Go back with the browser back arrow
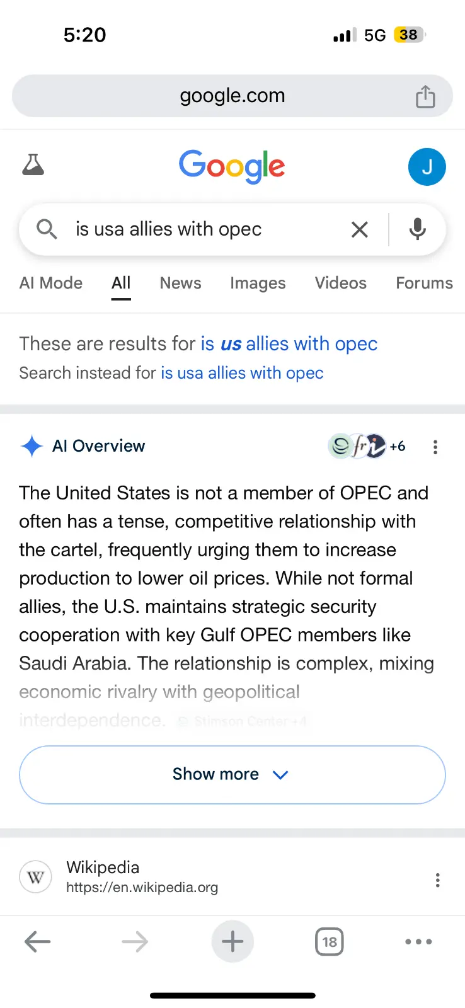This screenshot has width=465, height=1008. (x=37, y=942)
